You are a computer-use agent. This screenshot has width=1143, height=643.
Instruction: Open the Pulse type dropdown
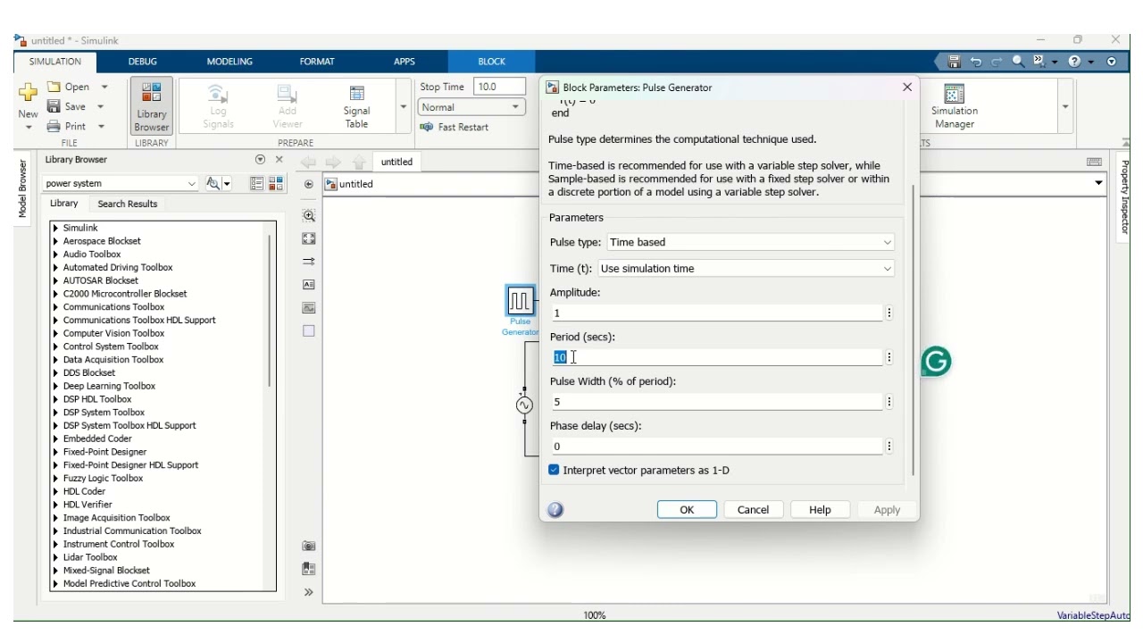coord(750,242)
